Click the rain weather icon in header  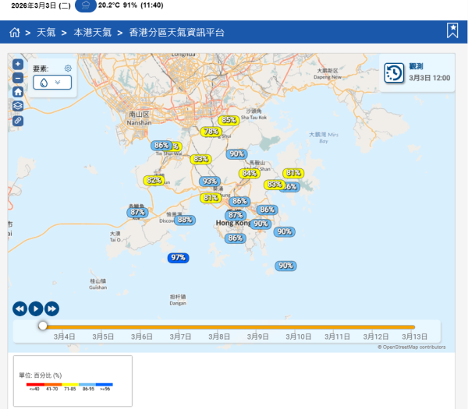[x=86, y=5]
